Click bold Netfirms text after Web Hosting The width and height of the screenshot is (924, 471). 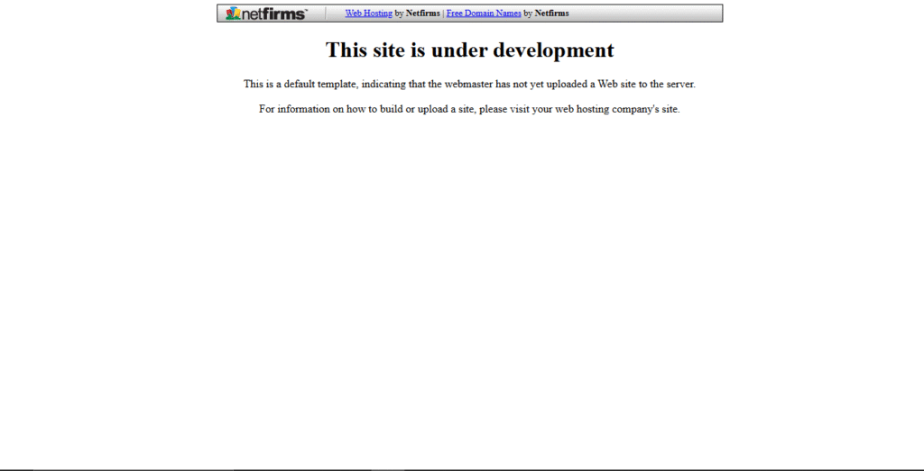[423, 14]
